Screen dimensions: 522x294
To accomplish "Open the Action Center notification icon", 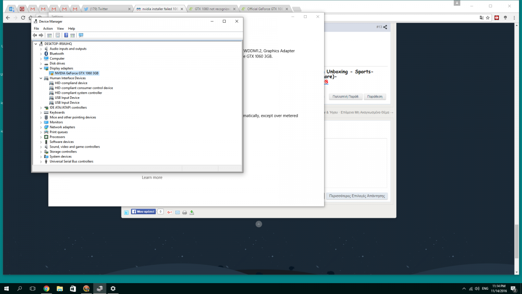I will (x=513, y=289).
